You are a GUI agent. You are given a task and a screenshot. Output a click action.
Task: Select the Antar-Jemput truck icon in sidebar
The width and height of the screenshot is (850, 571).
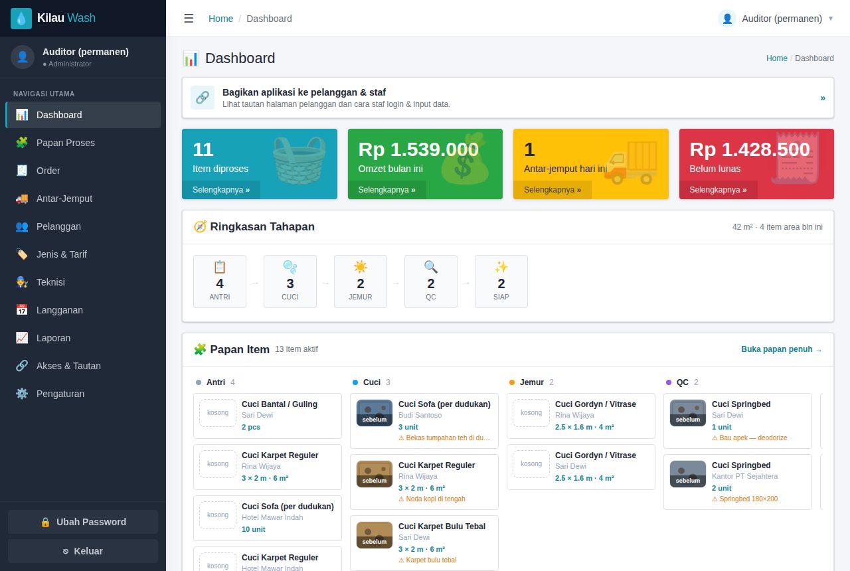(22, 199)
